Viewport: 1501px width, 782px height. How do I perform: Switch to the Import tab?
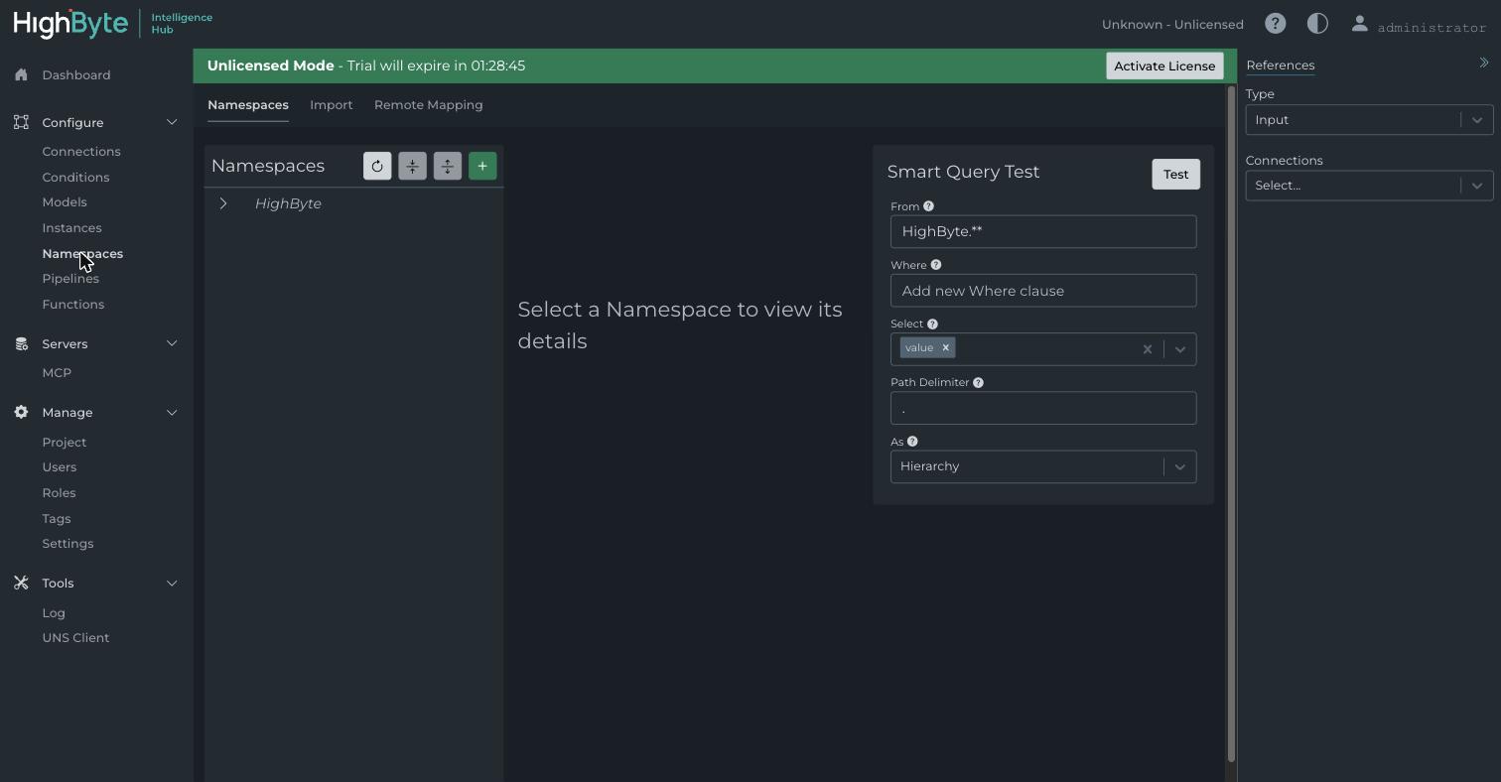(x=332, y=105)
